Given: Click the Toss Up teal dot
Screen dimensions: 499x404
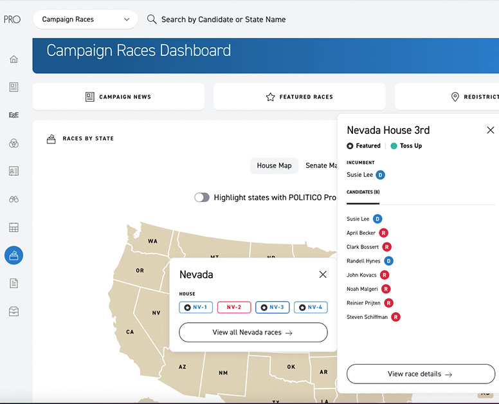Looking at the screenshot, I should pos(394,146).
